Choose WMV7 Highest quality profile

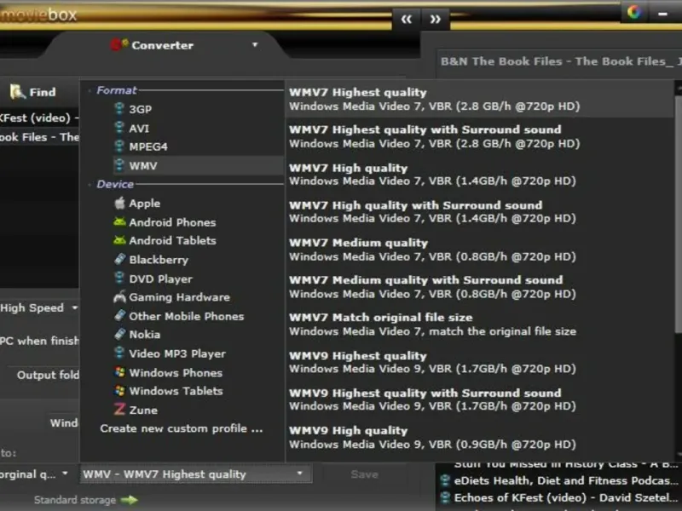pos(479,99)
